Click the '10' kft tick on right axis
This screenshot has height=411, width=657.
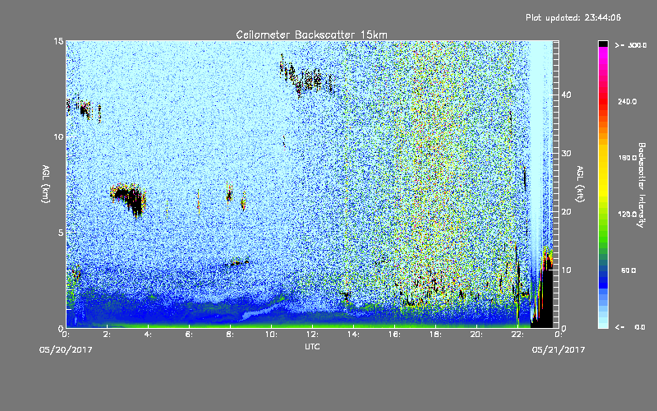coord(566,270)
